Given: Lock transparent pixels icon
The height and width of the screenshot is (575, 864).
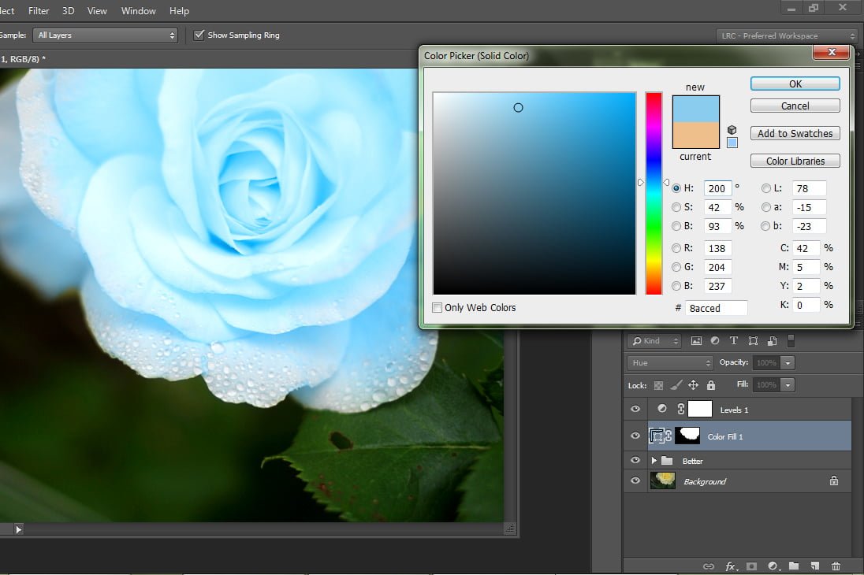Looking at the screenshot, I should (658, 385).
